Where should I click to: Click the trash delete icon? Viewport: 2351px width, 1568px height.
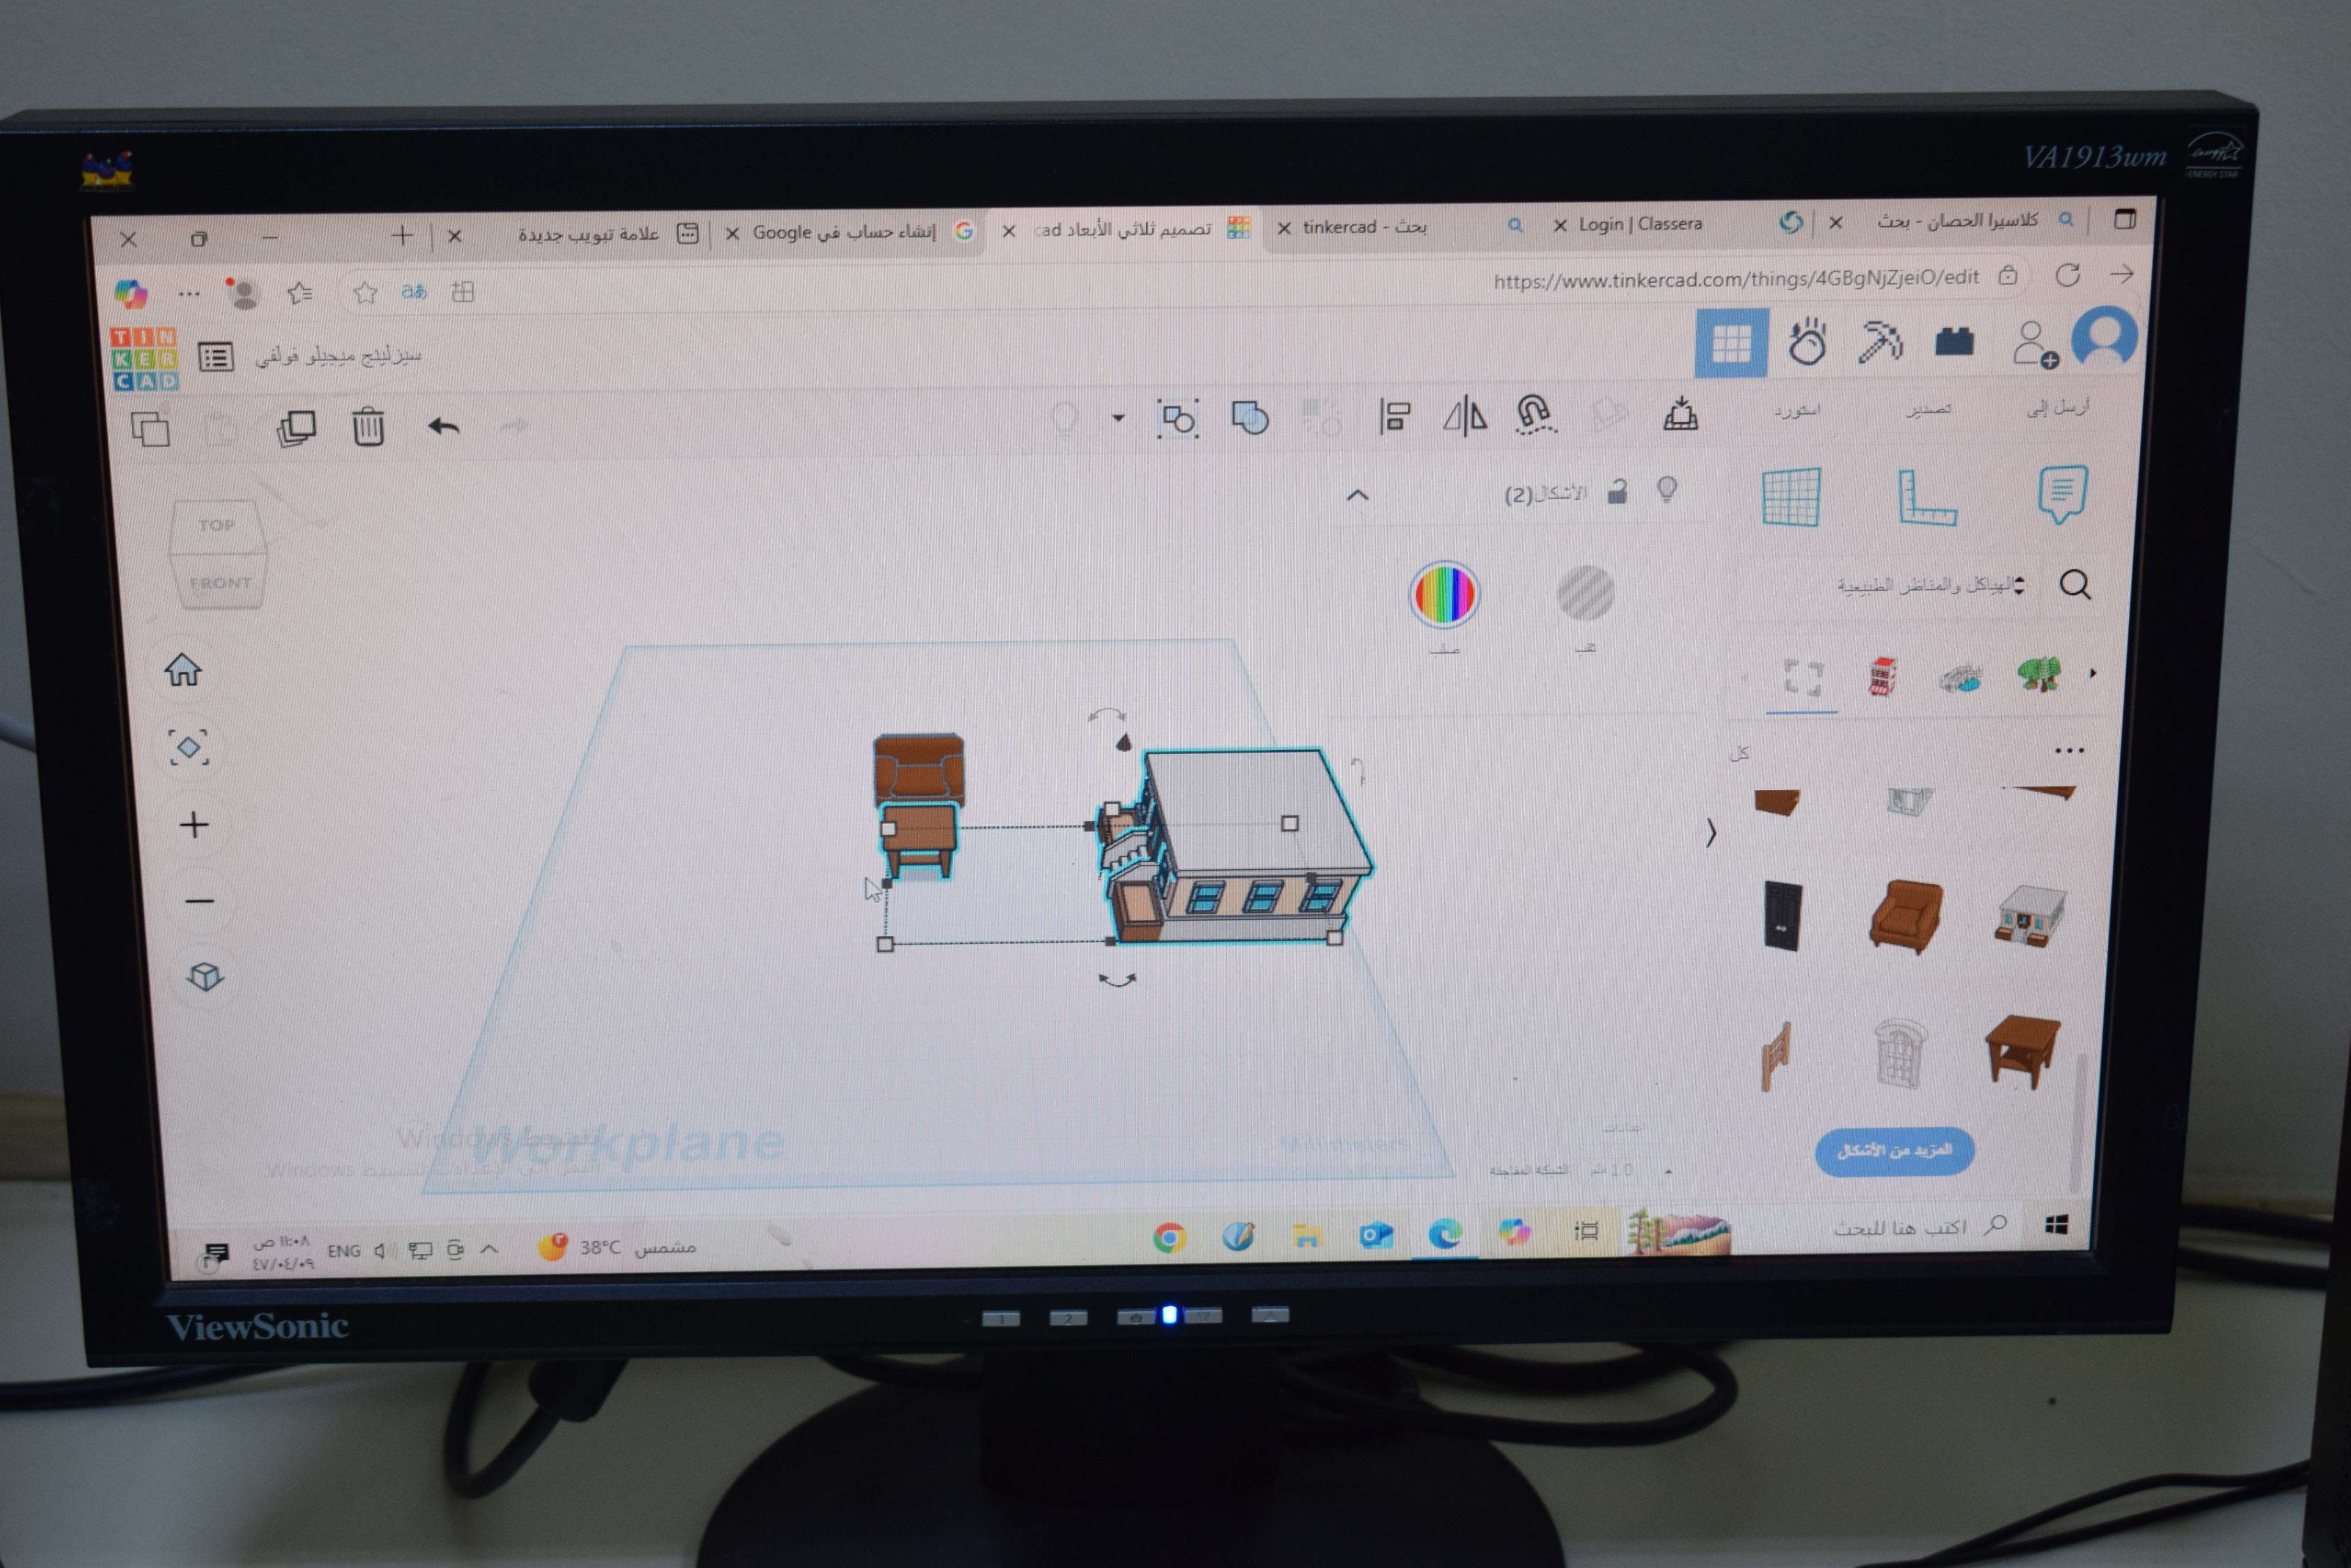368,427
